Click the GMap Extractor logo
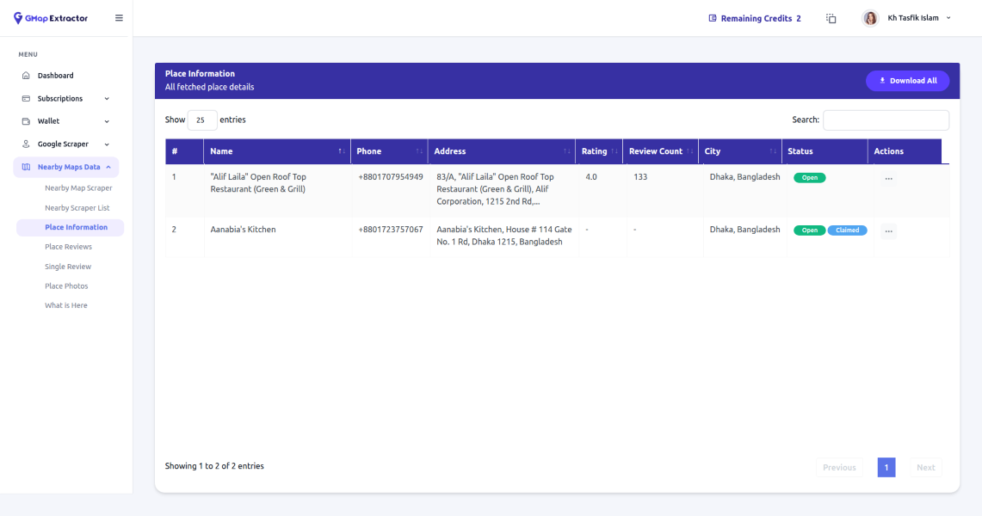 coord(51,18)
